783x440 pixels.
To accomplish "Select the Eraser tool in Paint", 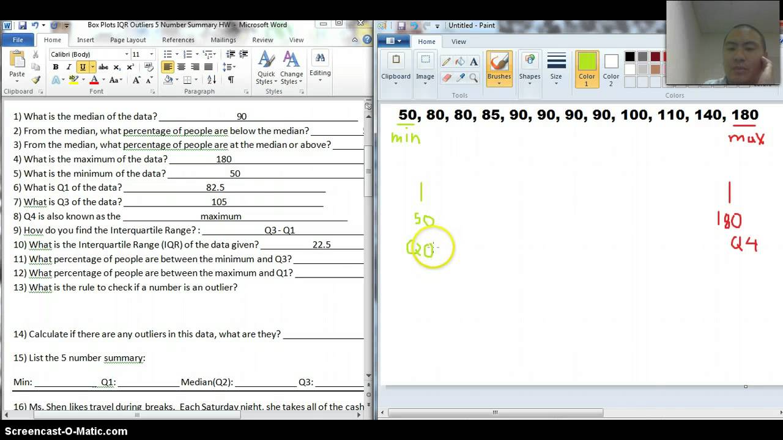I will (447, 78).
